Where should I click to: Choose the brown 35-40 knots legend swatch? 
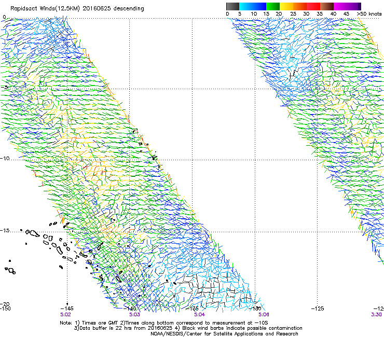pos(327,6)
